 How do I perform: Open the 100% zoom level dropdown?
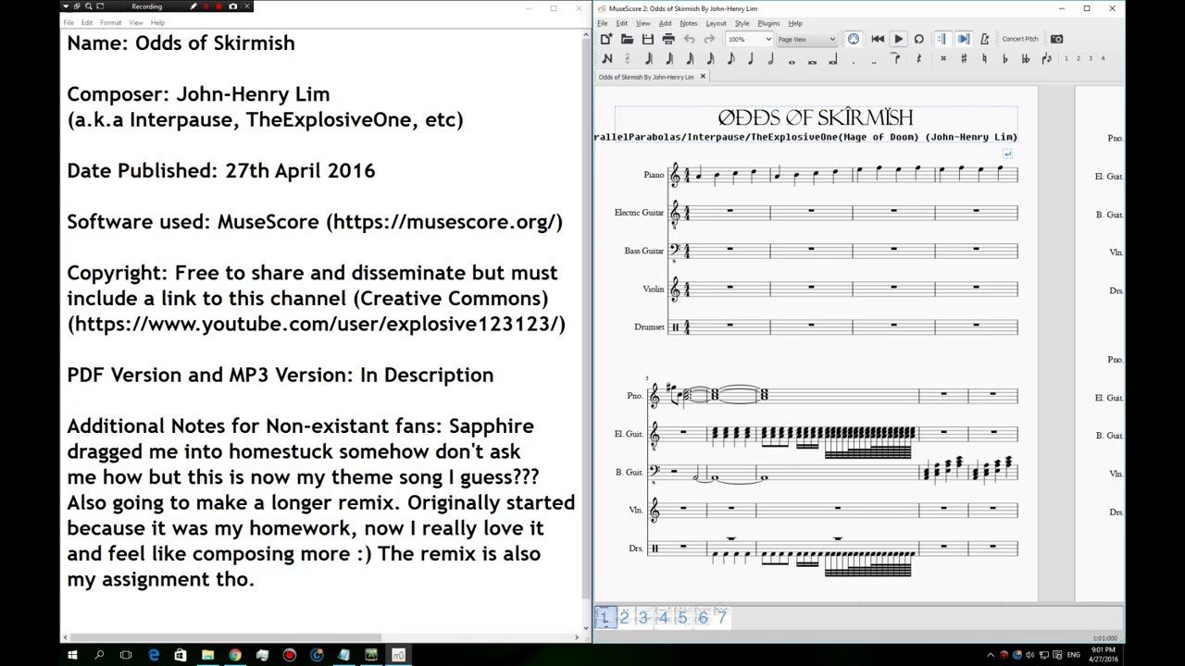(749, 39)
